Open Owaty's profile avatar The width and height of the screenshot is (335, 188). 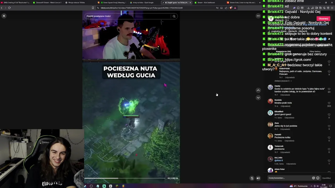click(x=270, y=87)
